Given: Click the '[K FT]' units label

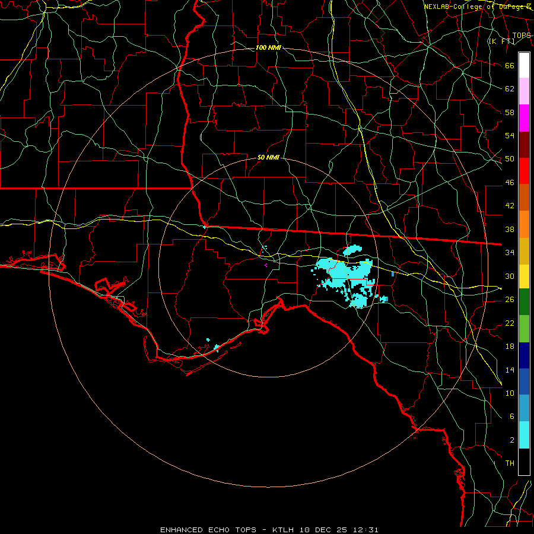Looking at the screenshot, I should pos(501,42).
